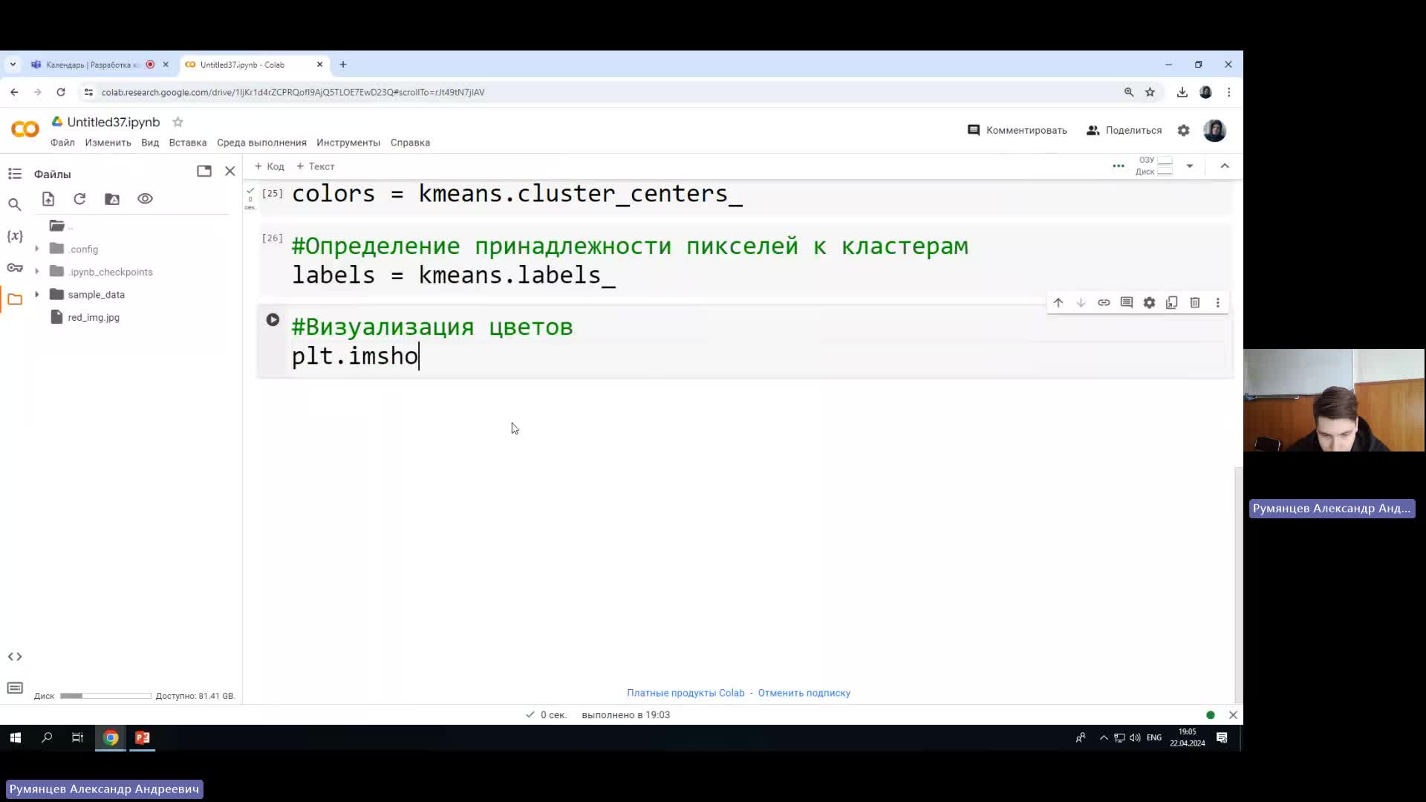Open more cell actions menu
Viewport: 1426px width, 802px height.
click(1217, 303)
